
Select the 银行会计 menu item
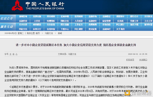point(134,16)
